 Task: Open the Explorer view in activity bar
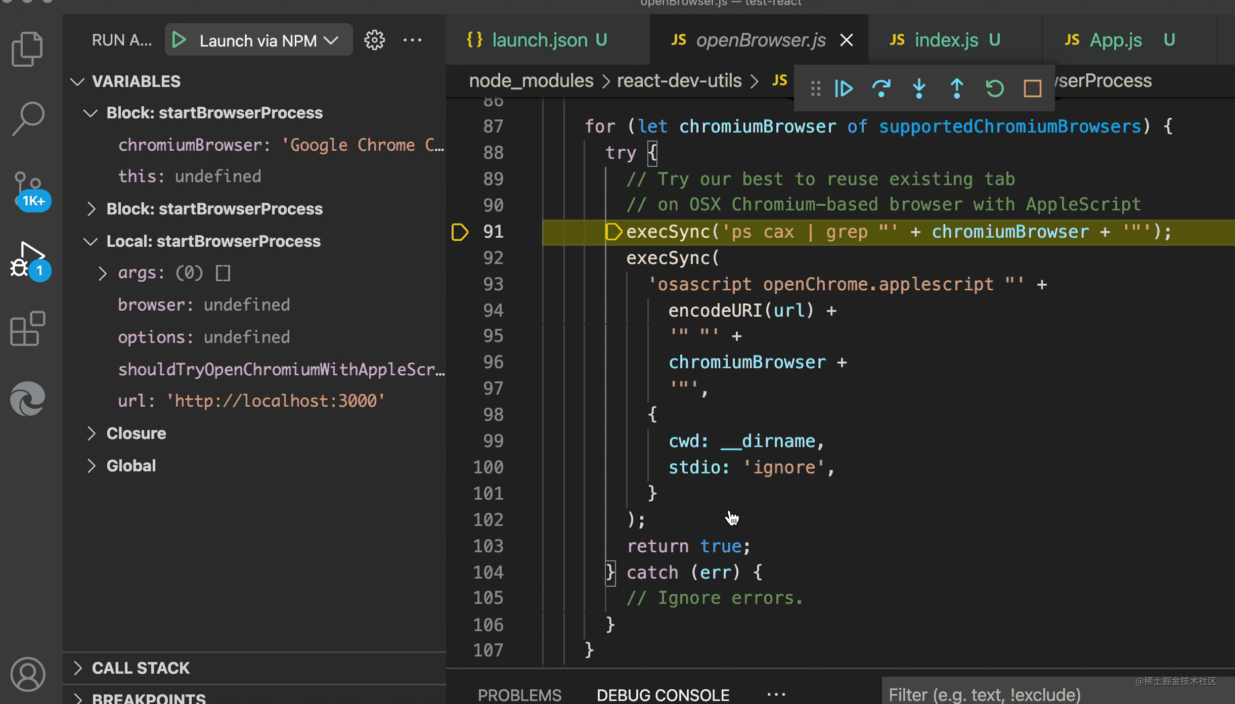pos(27,49)
